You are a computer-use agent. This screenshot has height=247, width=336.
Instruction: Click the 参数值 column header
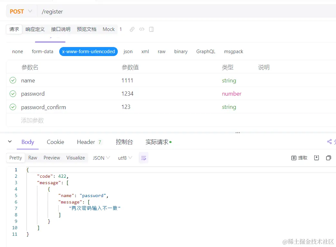[x=130, y=67]
